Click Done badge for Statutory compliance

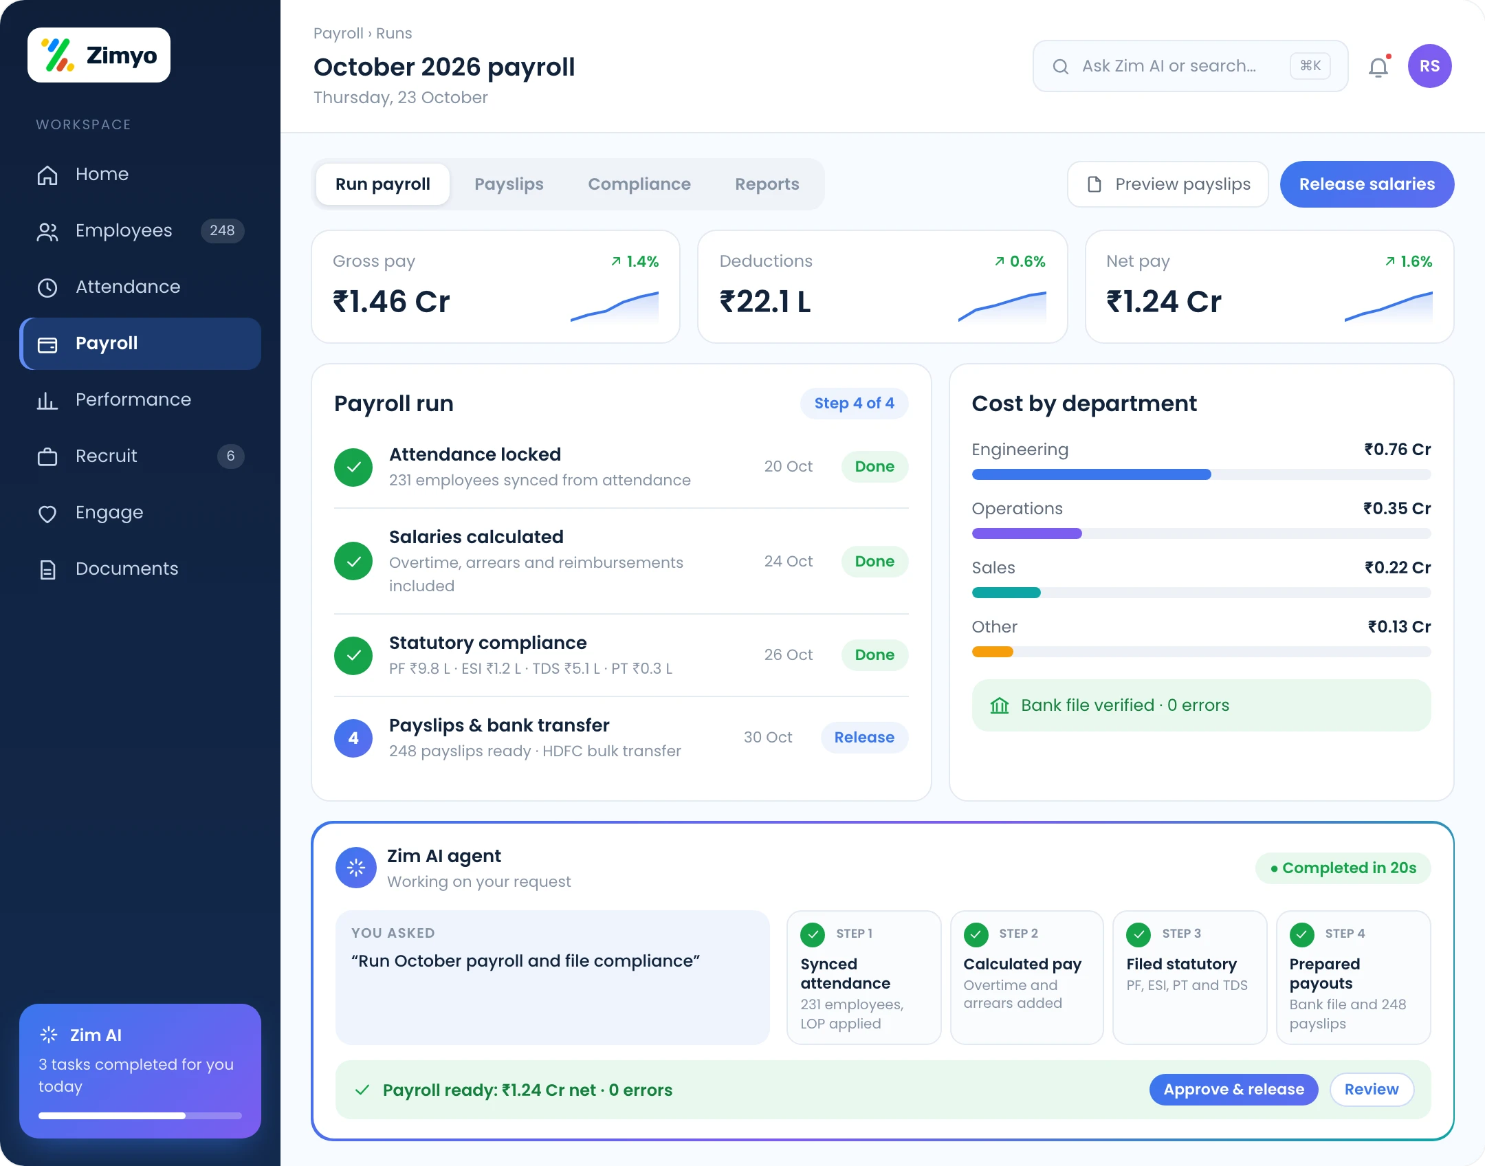[x=874, y=655]
